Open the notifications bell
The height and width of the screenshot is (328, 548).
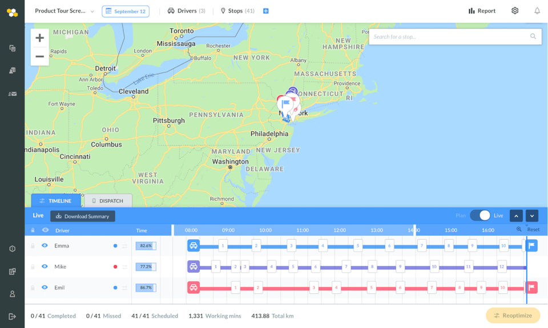(537, 11)
